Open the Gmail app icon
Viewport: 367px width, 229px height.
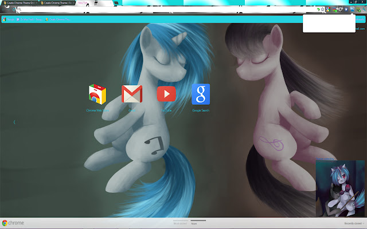tap(132, 94)
